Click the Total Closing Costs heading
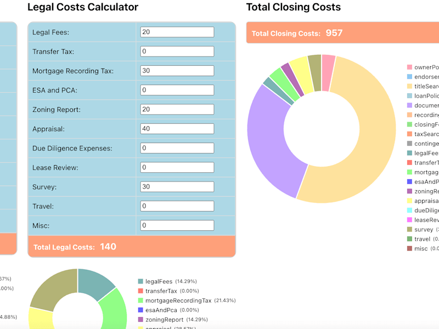Image resolution: width=439 pixels, height=329 pixels. (294, 7)
